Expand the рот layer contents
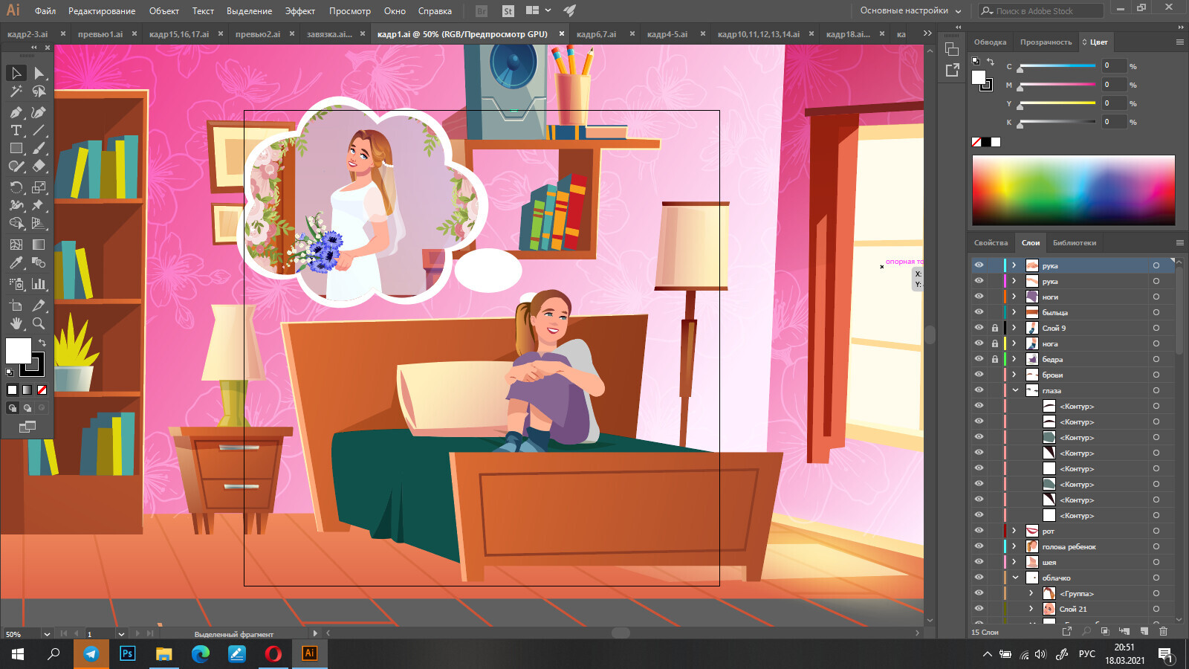The image size is (1189, 669). (1014, 531)
